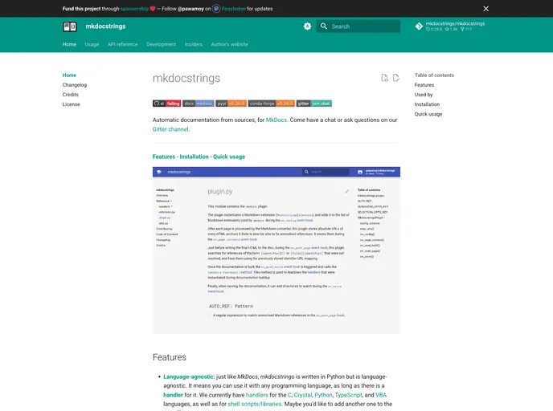
Task: Open License in the left sidebar
Action: point(72,104)
